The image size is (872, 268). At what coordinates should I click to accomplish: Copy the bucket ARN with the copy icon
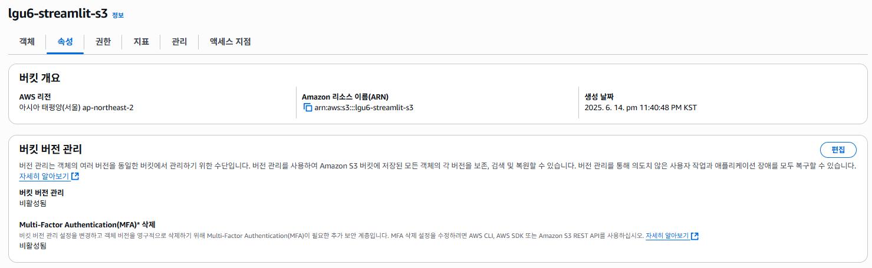307,108
